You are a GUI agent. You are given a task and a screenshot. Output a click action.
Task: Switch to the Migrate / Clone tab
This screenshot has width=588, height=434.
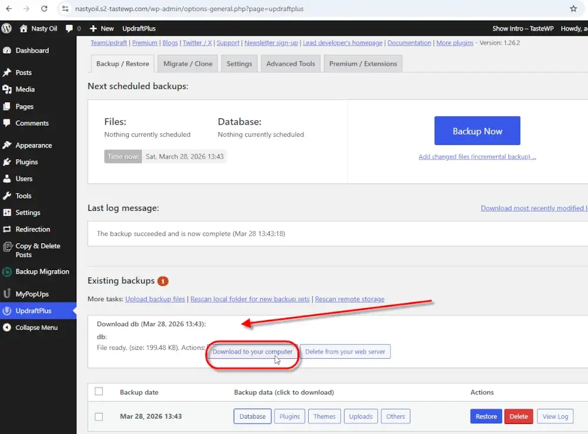point(188,63)
